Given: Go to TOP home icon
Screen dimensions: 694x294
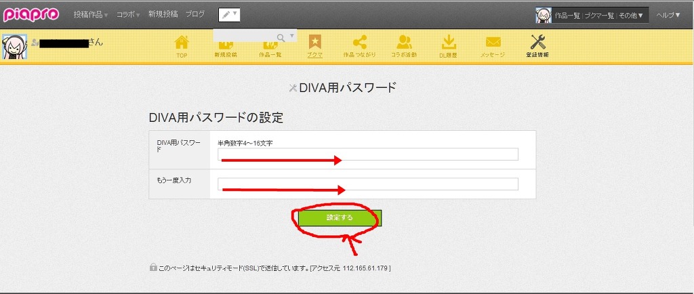Looking at the screenshot, I should pos(182,47).
